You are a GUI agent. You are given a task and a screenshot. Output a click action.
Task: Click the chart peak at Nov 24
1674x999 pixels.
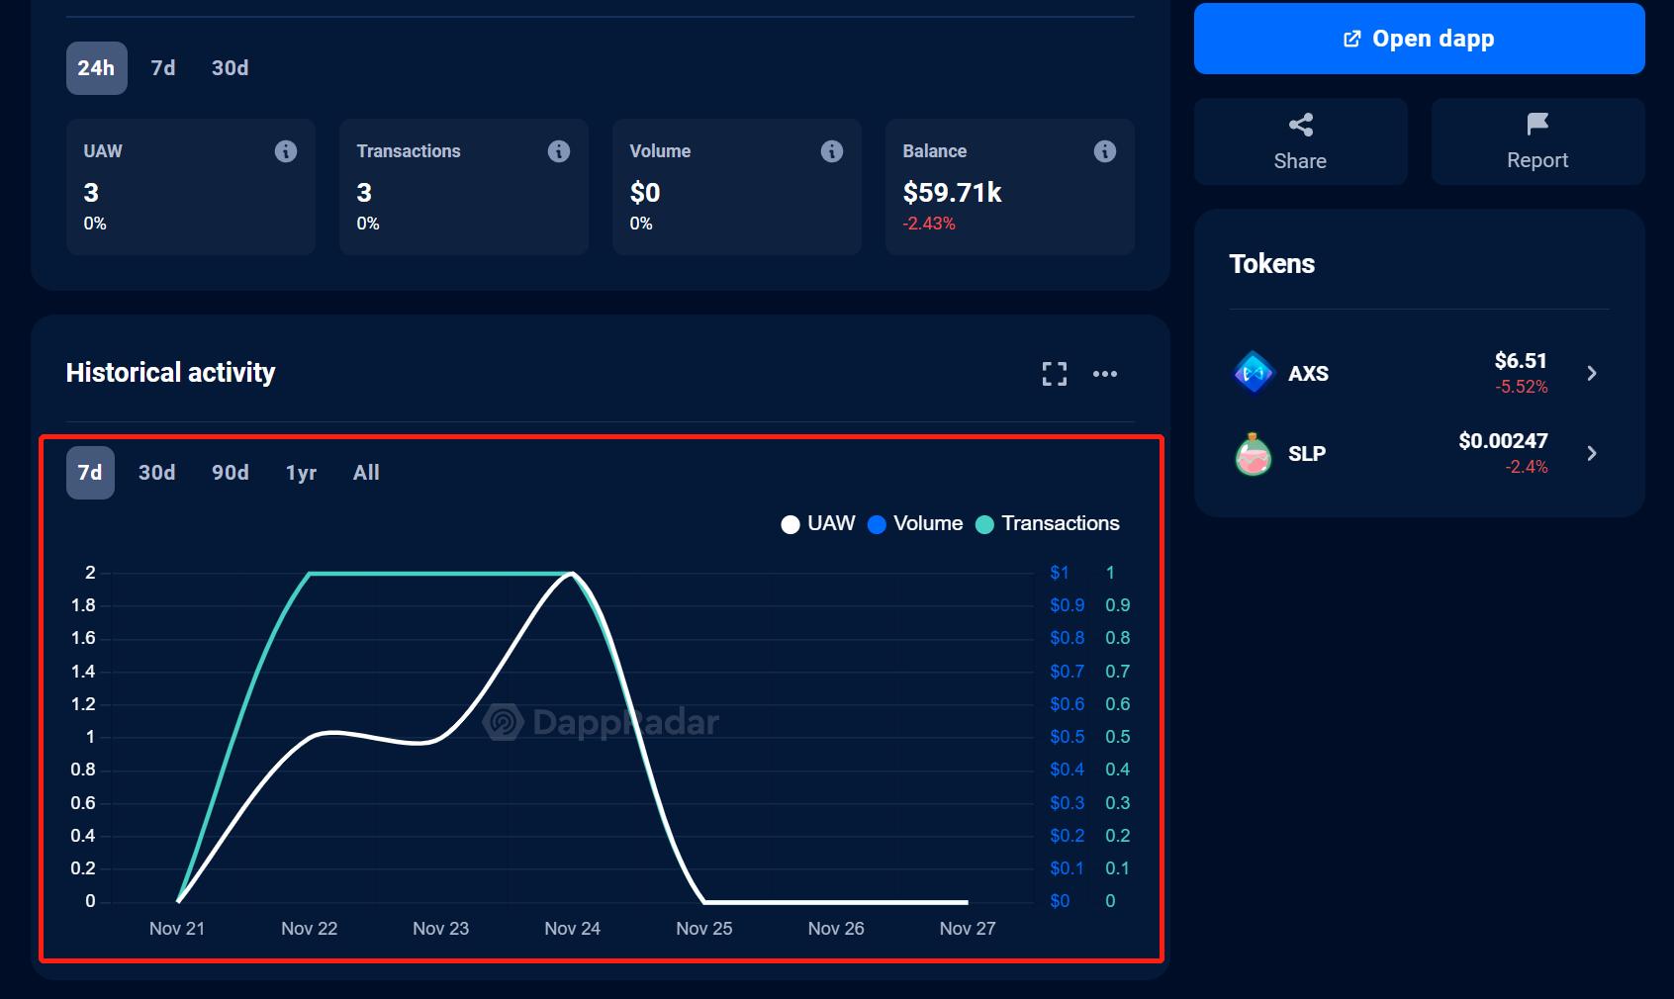click(572, 574)
